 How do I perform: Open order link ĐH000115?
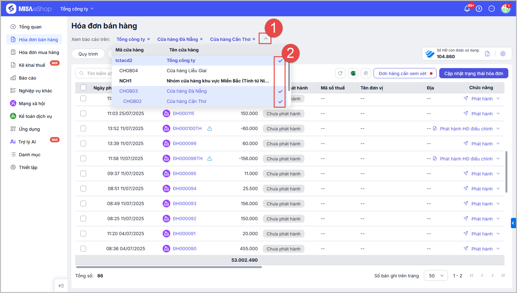(x=183, y=113)
